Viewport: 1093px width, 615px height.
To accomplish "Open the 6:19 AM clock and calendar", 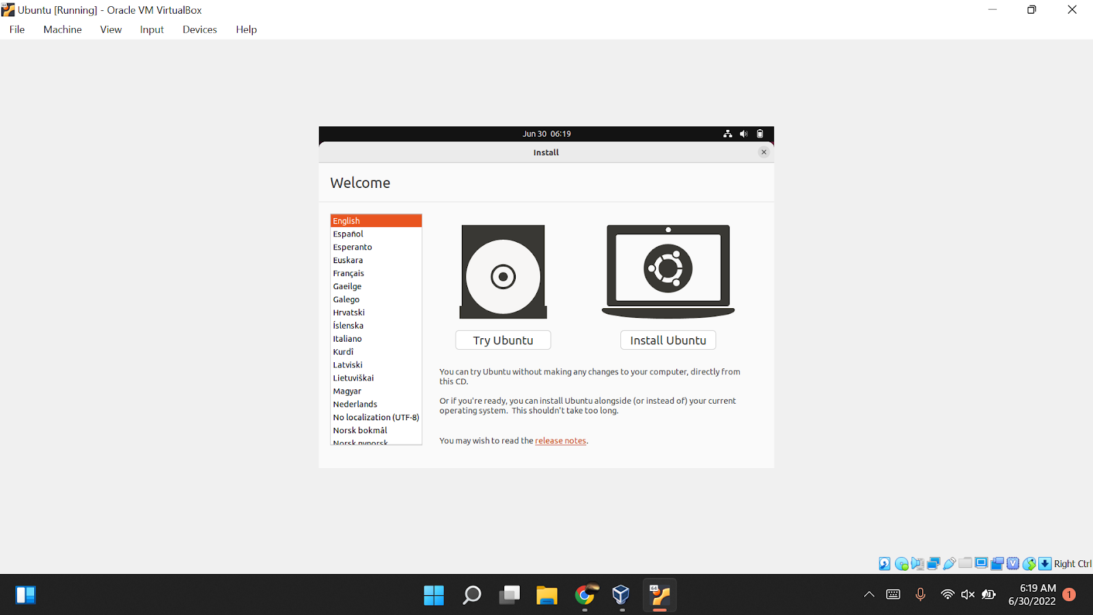I will pyautogui.click(x=1032, y=594).
